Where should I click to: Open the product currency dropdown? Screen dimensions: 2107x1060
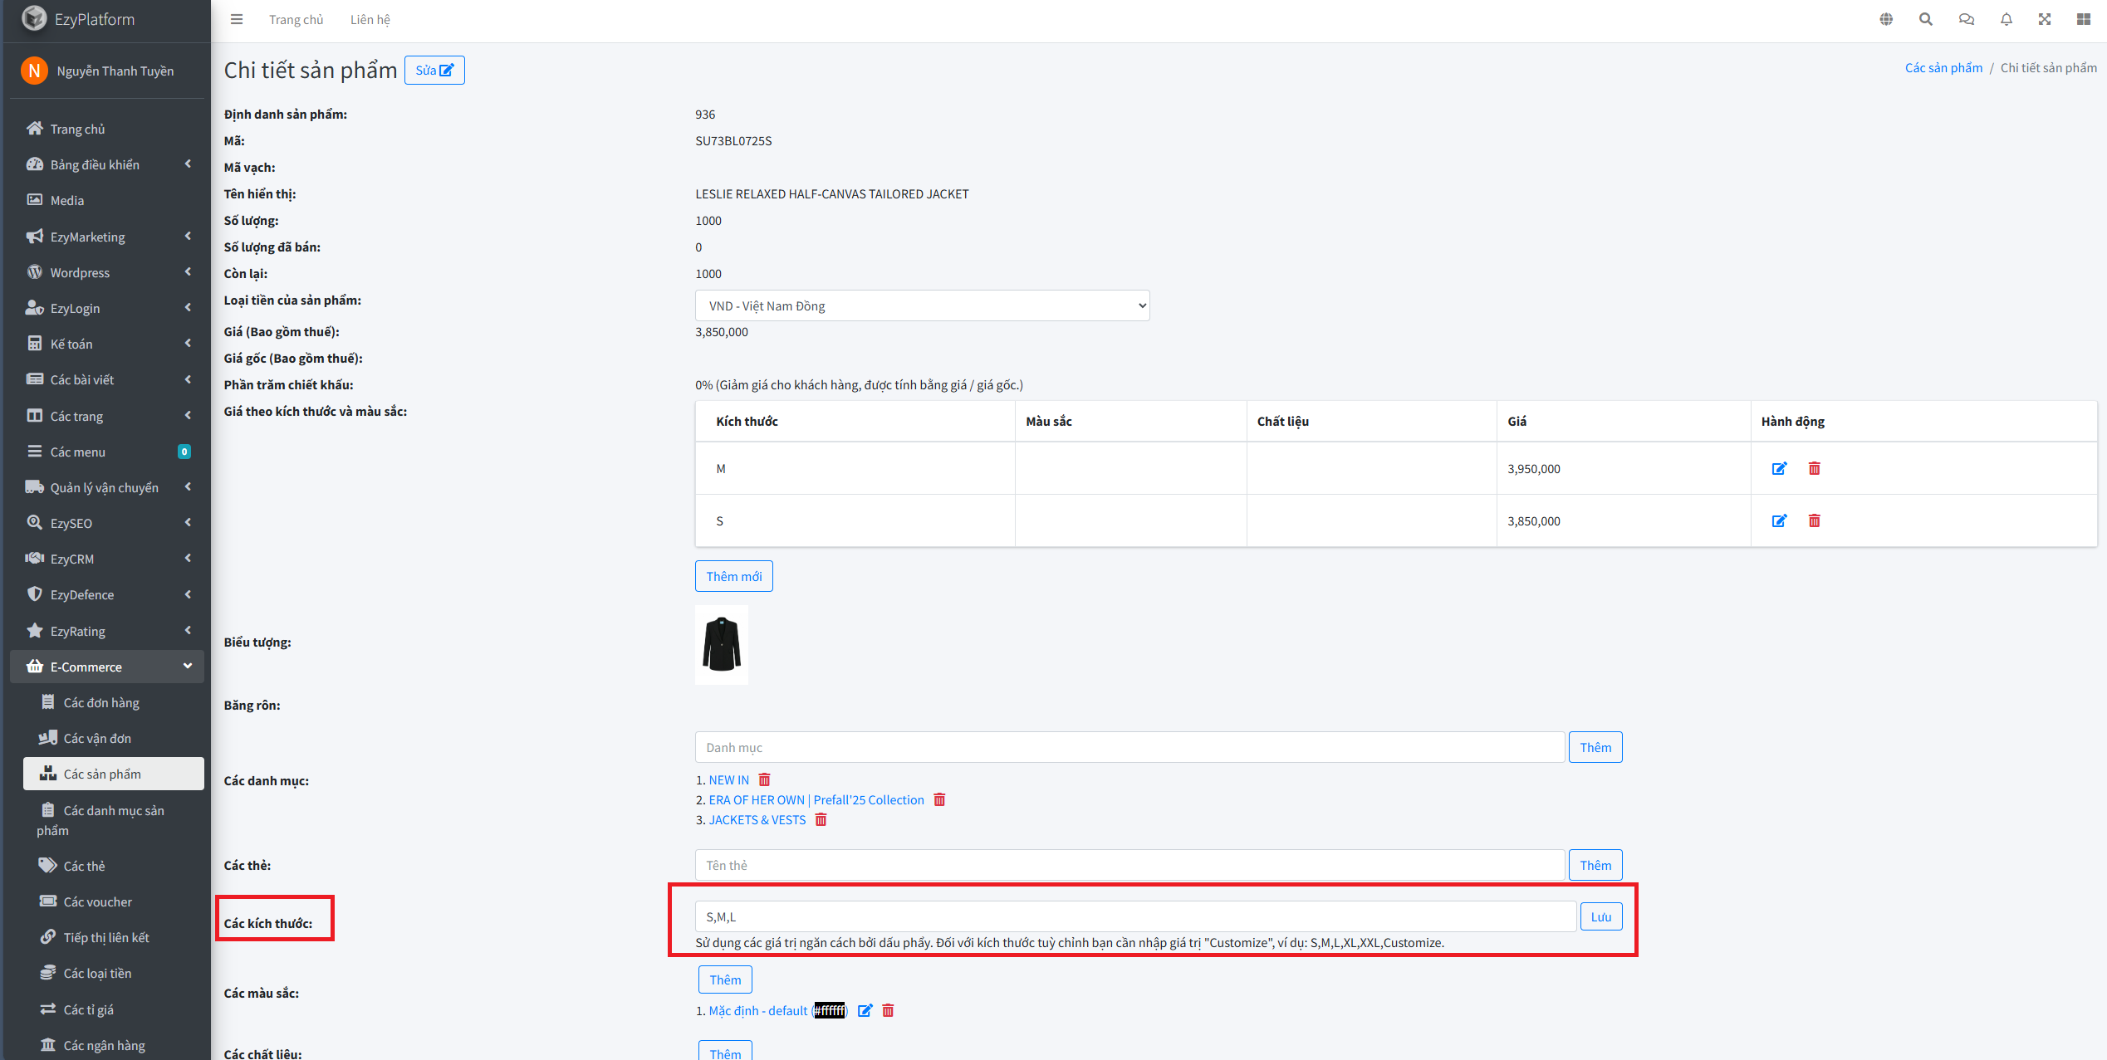(922, 305)
